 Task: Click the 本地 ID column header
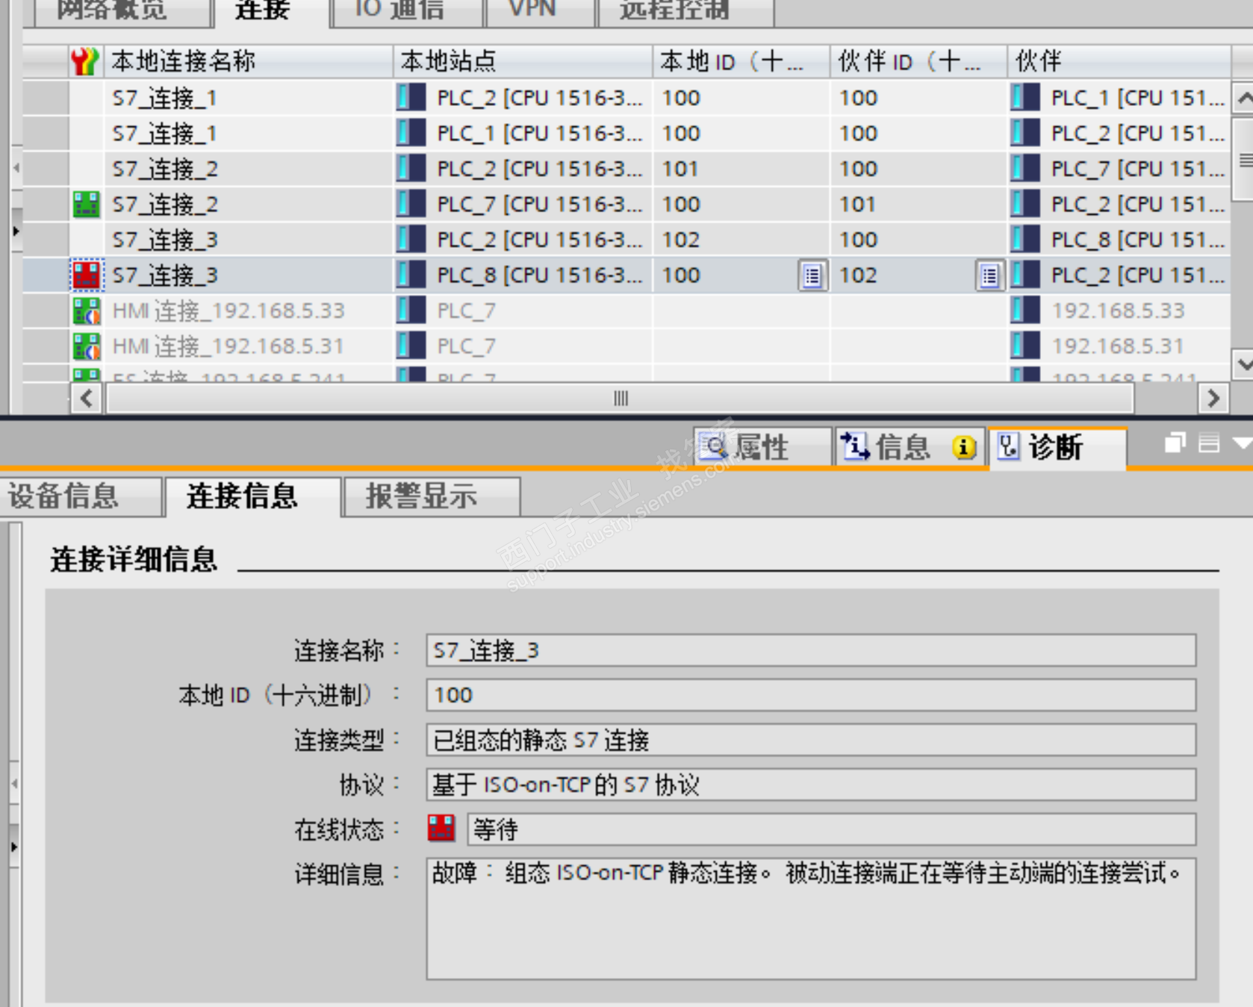tap(741, 61)
